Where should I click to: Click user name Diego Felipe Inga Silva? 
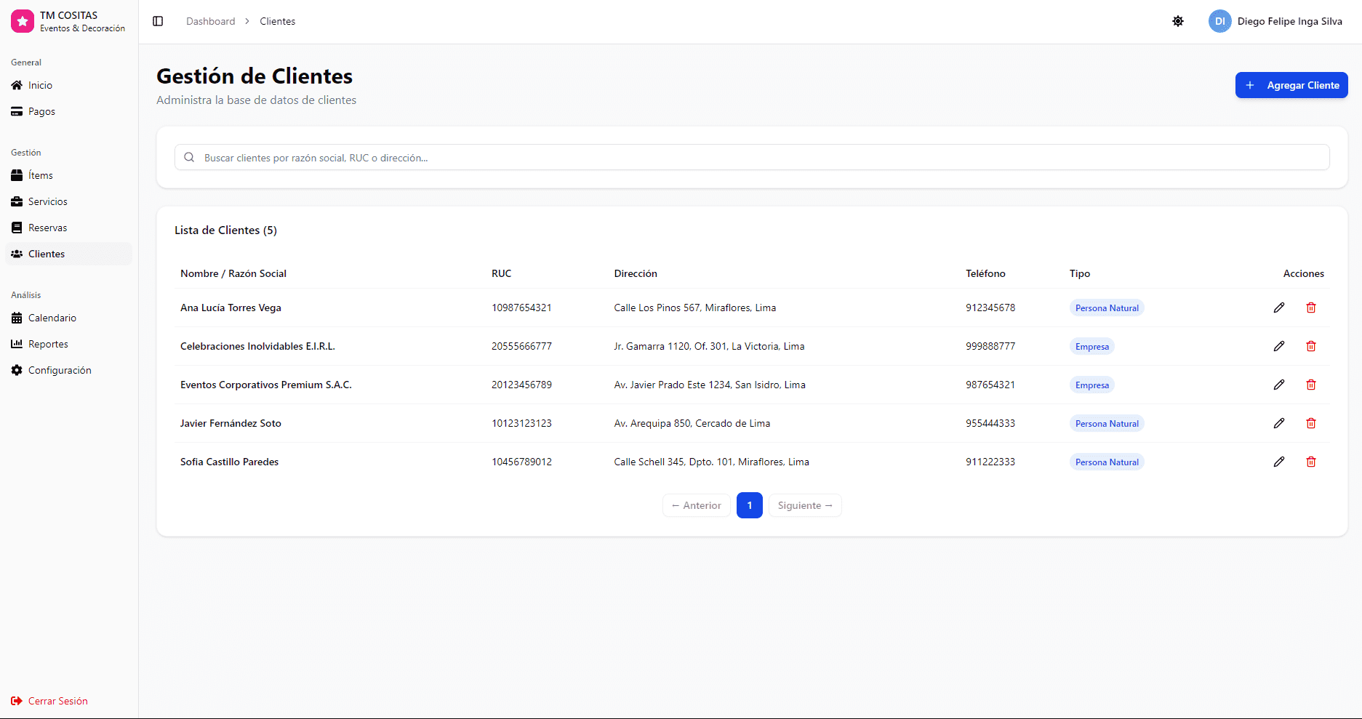tap(1290, 21)
